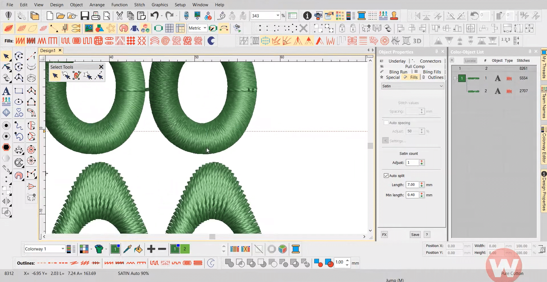
Task: Switch to the Underlay properties tab
Action: point(397,61)
